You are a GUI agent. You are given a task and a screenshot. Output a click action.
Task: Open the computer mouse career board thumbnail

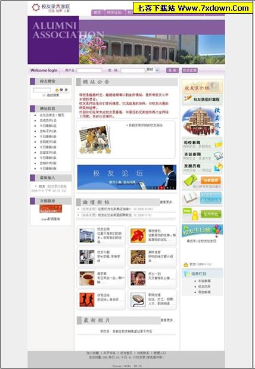(138, 300)
